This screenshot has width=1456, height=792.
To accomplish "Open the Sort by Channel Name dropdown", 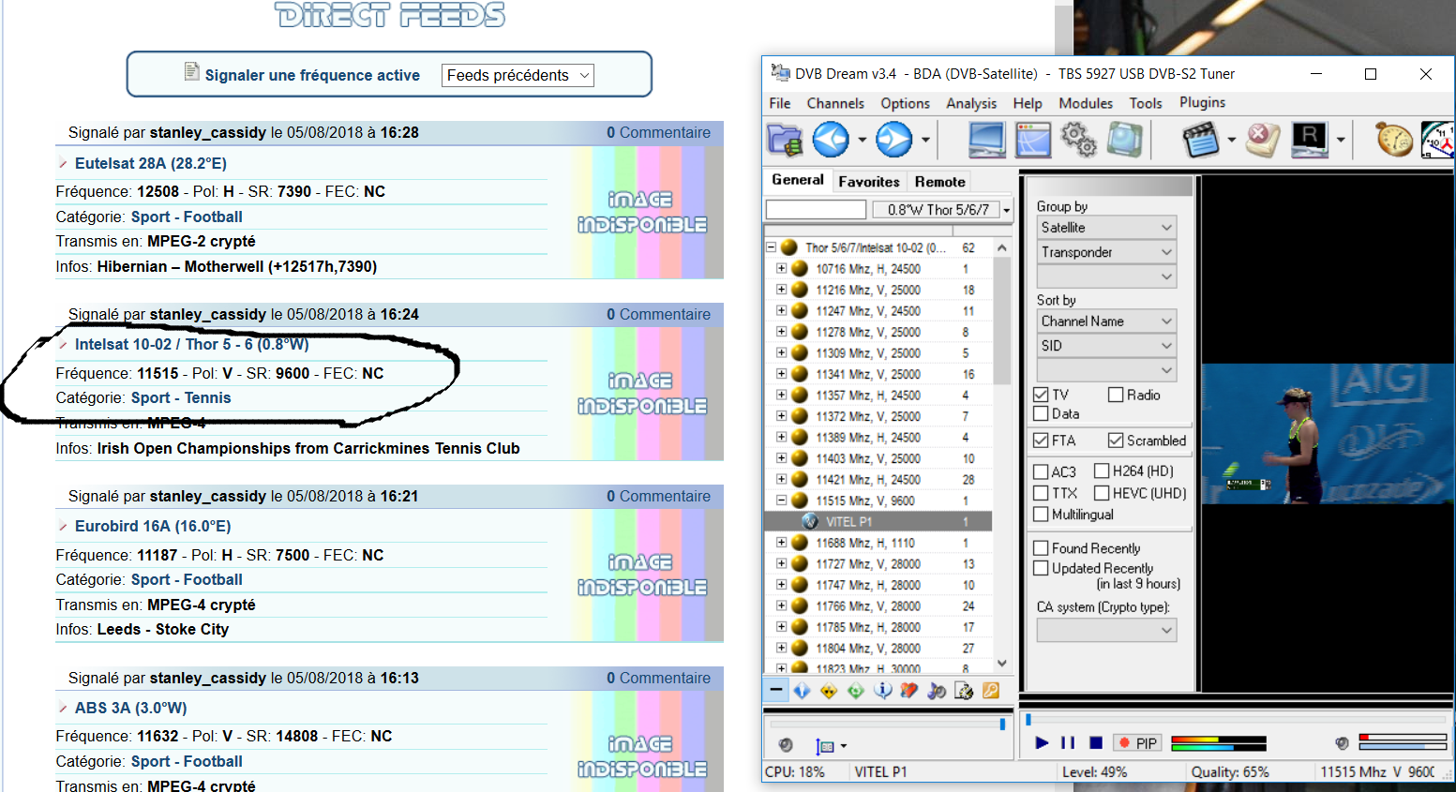I will pyautogui.click(x=1106, y=321).
